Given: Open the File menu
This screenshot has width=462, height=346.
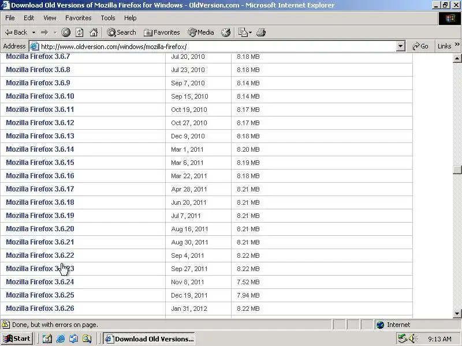Looking at the screenshot, I should point(10,18).
